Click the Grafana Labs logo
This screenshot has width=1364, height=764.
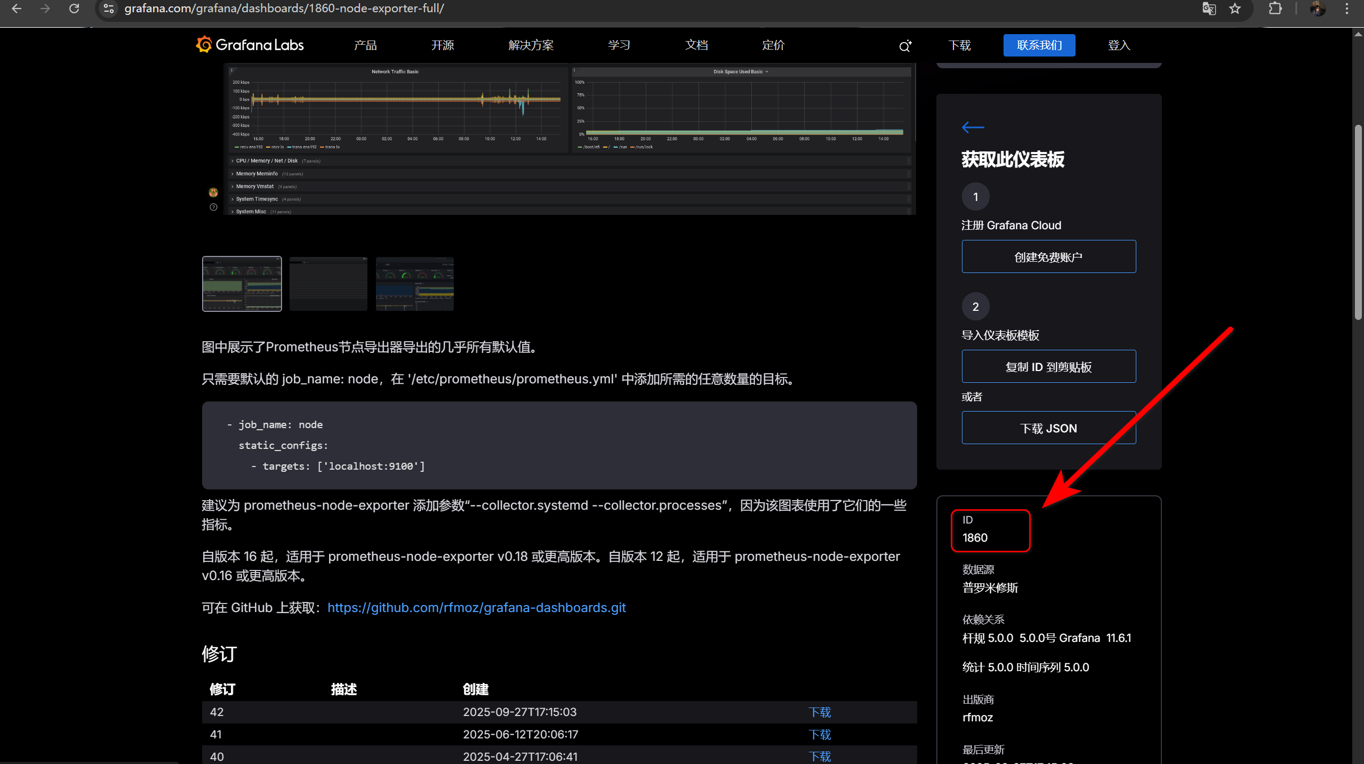point(250,45)
